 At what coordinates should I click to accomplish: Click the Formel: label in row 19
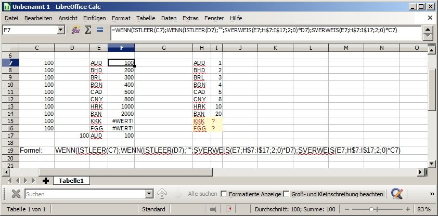pos(31,151)
